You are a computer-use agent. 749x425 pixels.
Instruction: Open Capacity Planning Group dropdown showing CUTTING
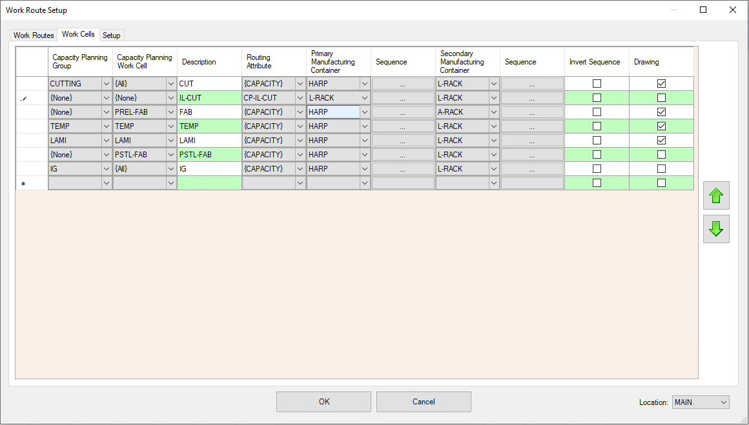pyautogui.click(x=105, y=83)
